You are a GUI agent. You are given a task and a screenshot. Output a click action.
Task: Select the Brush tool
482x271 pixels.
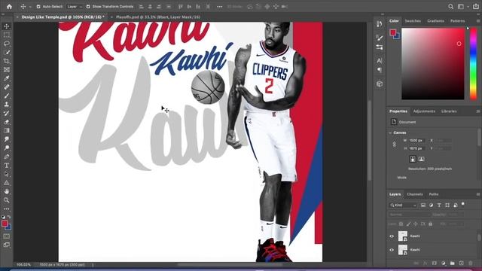point(7,96)
